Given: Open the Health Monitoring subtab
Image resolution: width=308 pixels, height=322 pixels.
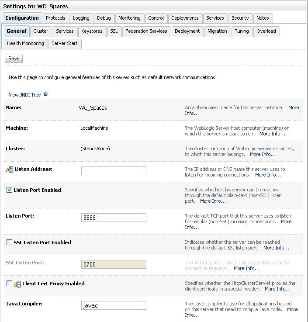Looking at the screenshot, I should click(25, 43).
